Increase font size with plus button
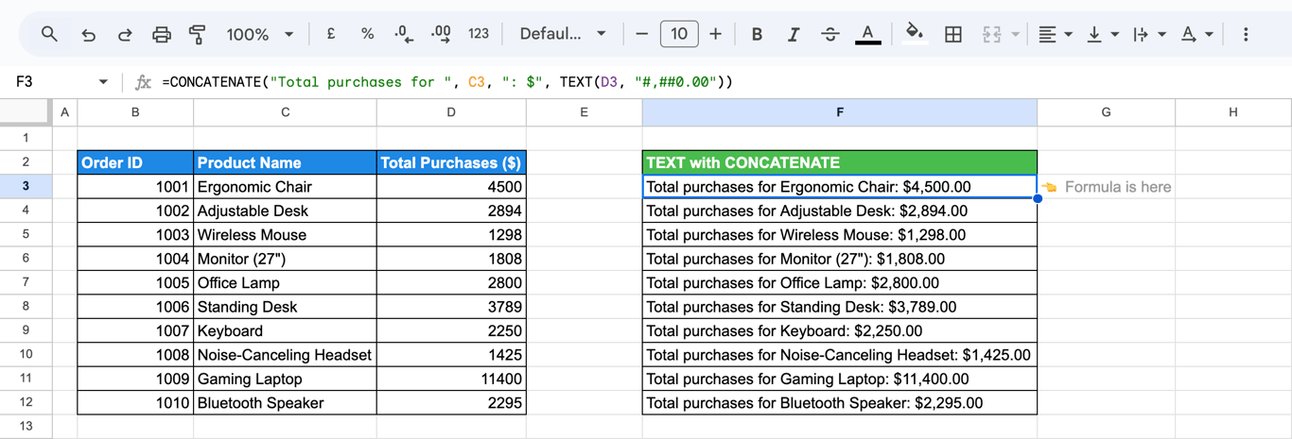Image resolution: width=1292 pixels, height=439 pixels. pos(716,34)
